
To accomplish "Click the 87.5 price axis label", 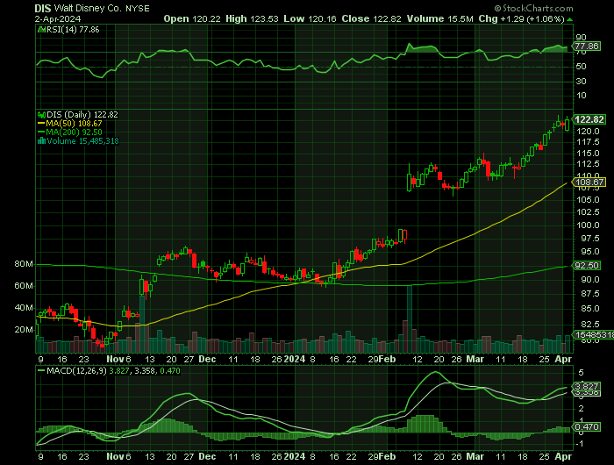I will [590, 294].
